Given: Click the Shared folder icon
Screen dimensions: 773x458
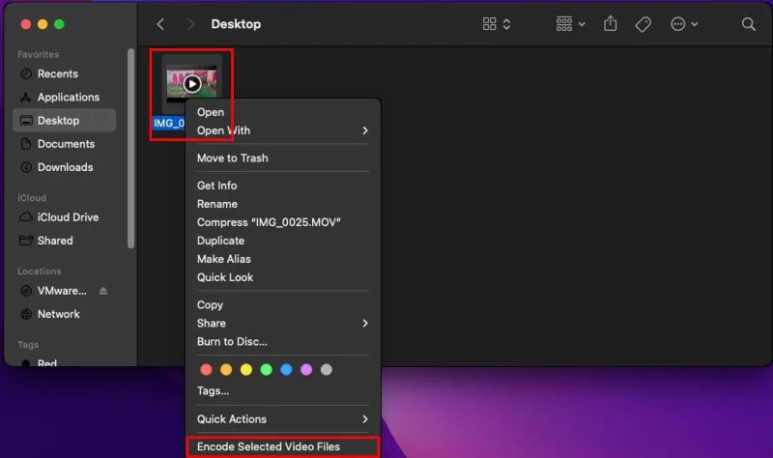Looking at the screenshot, I should (26, 241).
